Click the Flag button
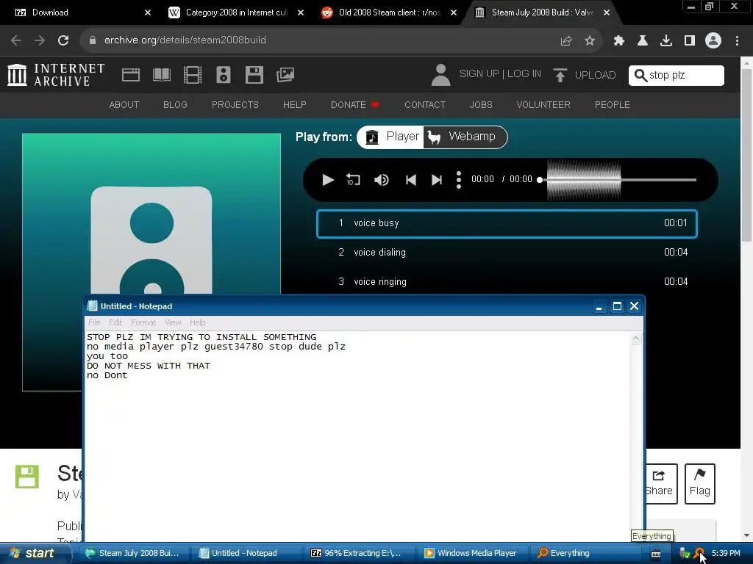Screen dimensions: 753x564 pos(700,483)
